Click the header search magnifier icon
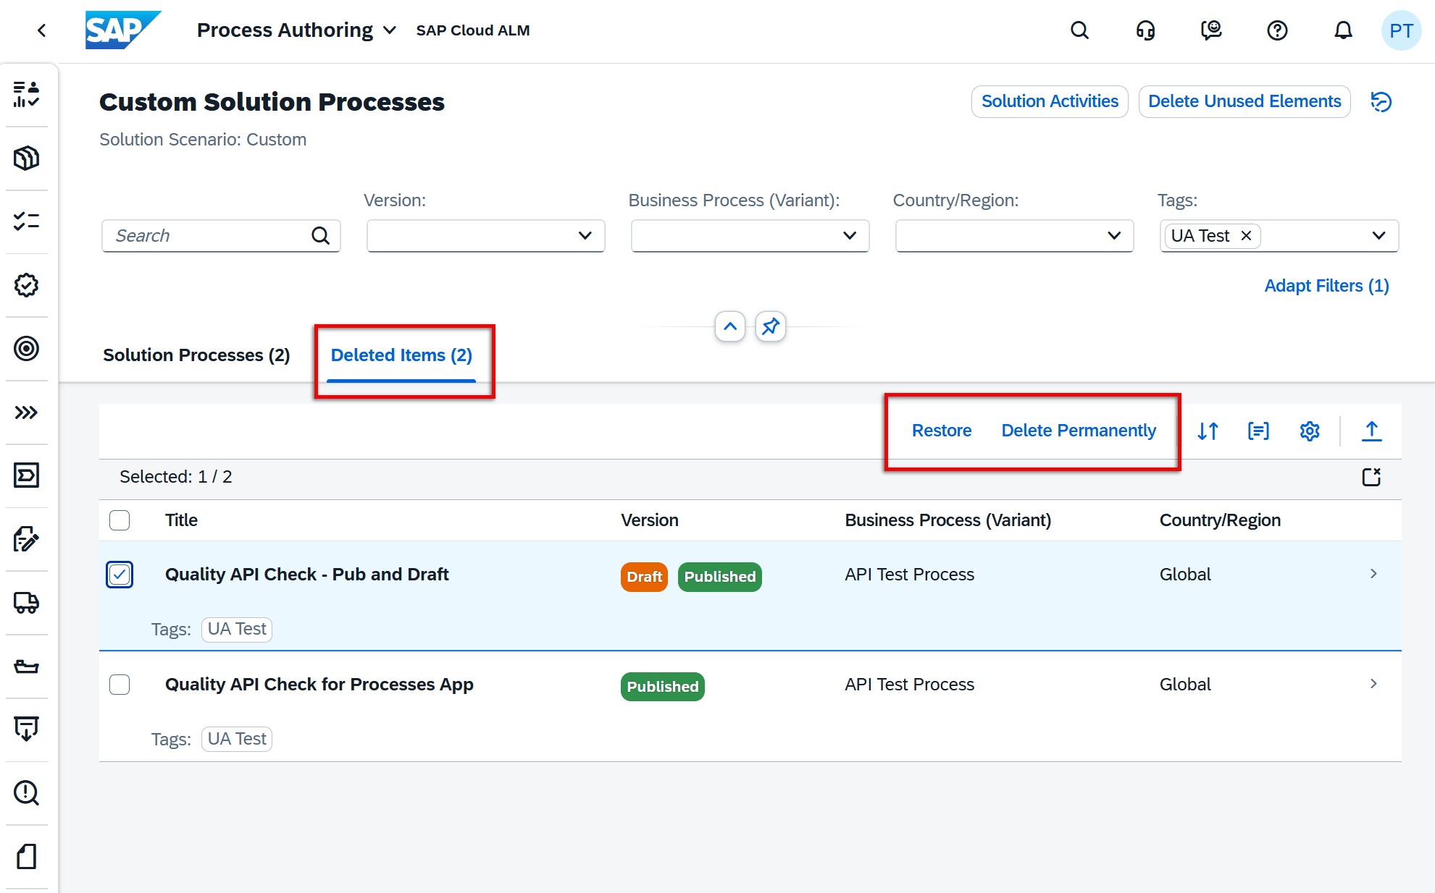 coord(1079,30)
